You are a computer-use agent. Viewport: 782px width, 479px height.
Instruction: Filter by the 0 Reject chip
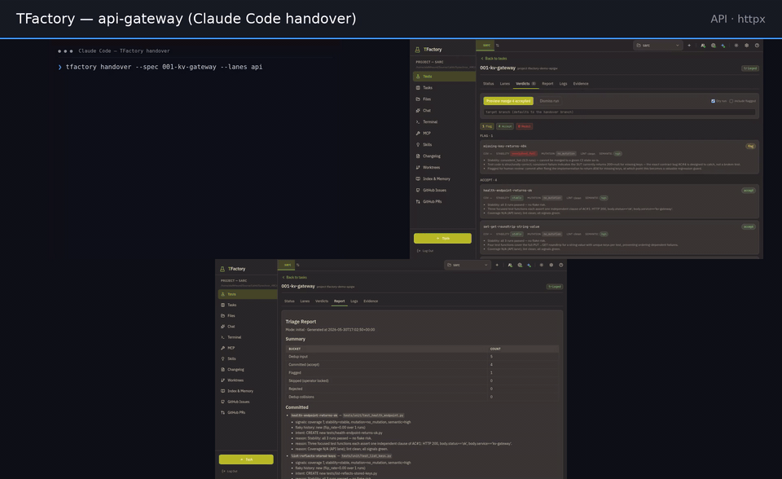(524, 126)
